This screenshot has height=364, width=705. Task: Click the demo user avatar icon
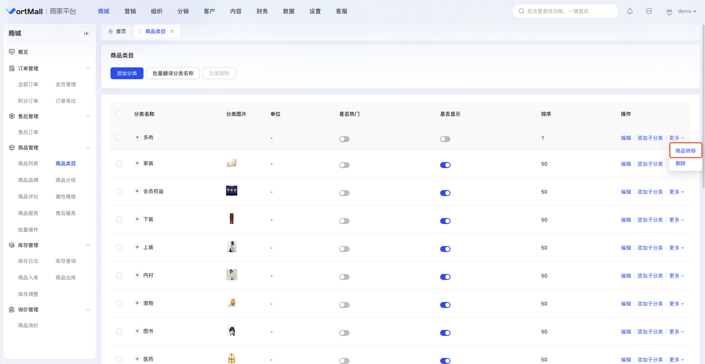tap(669, 12)
